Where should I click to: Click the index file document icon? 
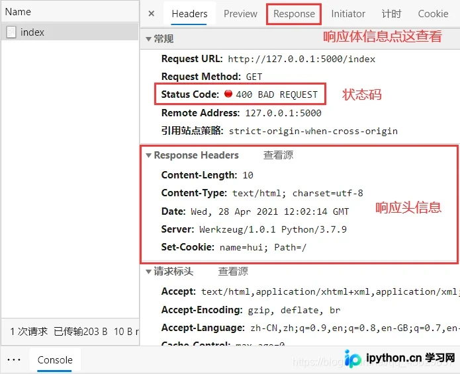[11, 32]
